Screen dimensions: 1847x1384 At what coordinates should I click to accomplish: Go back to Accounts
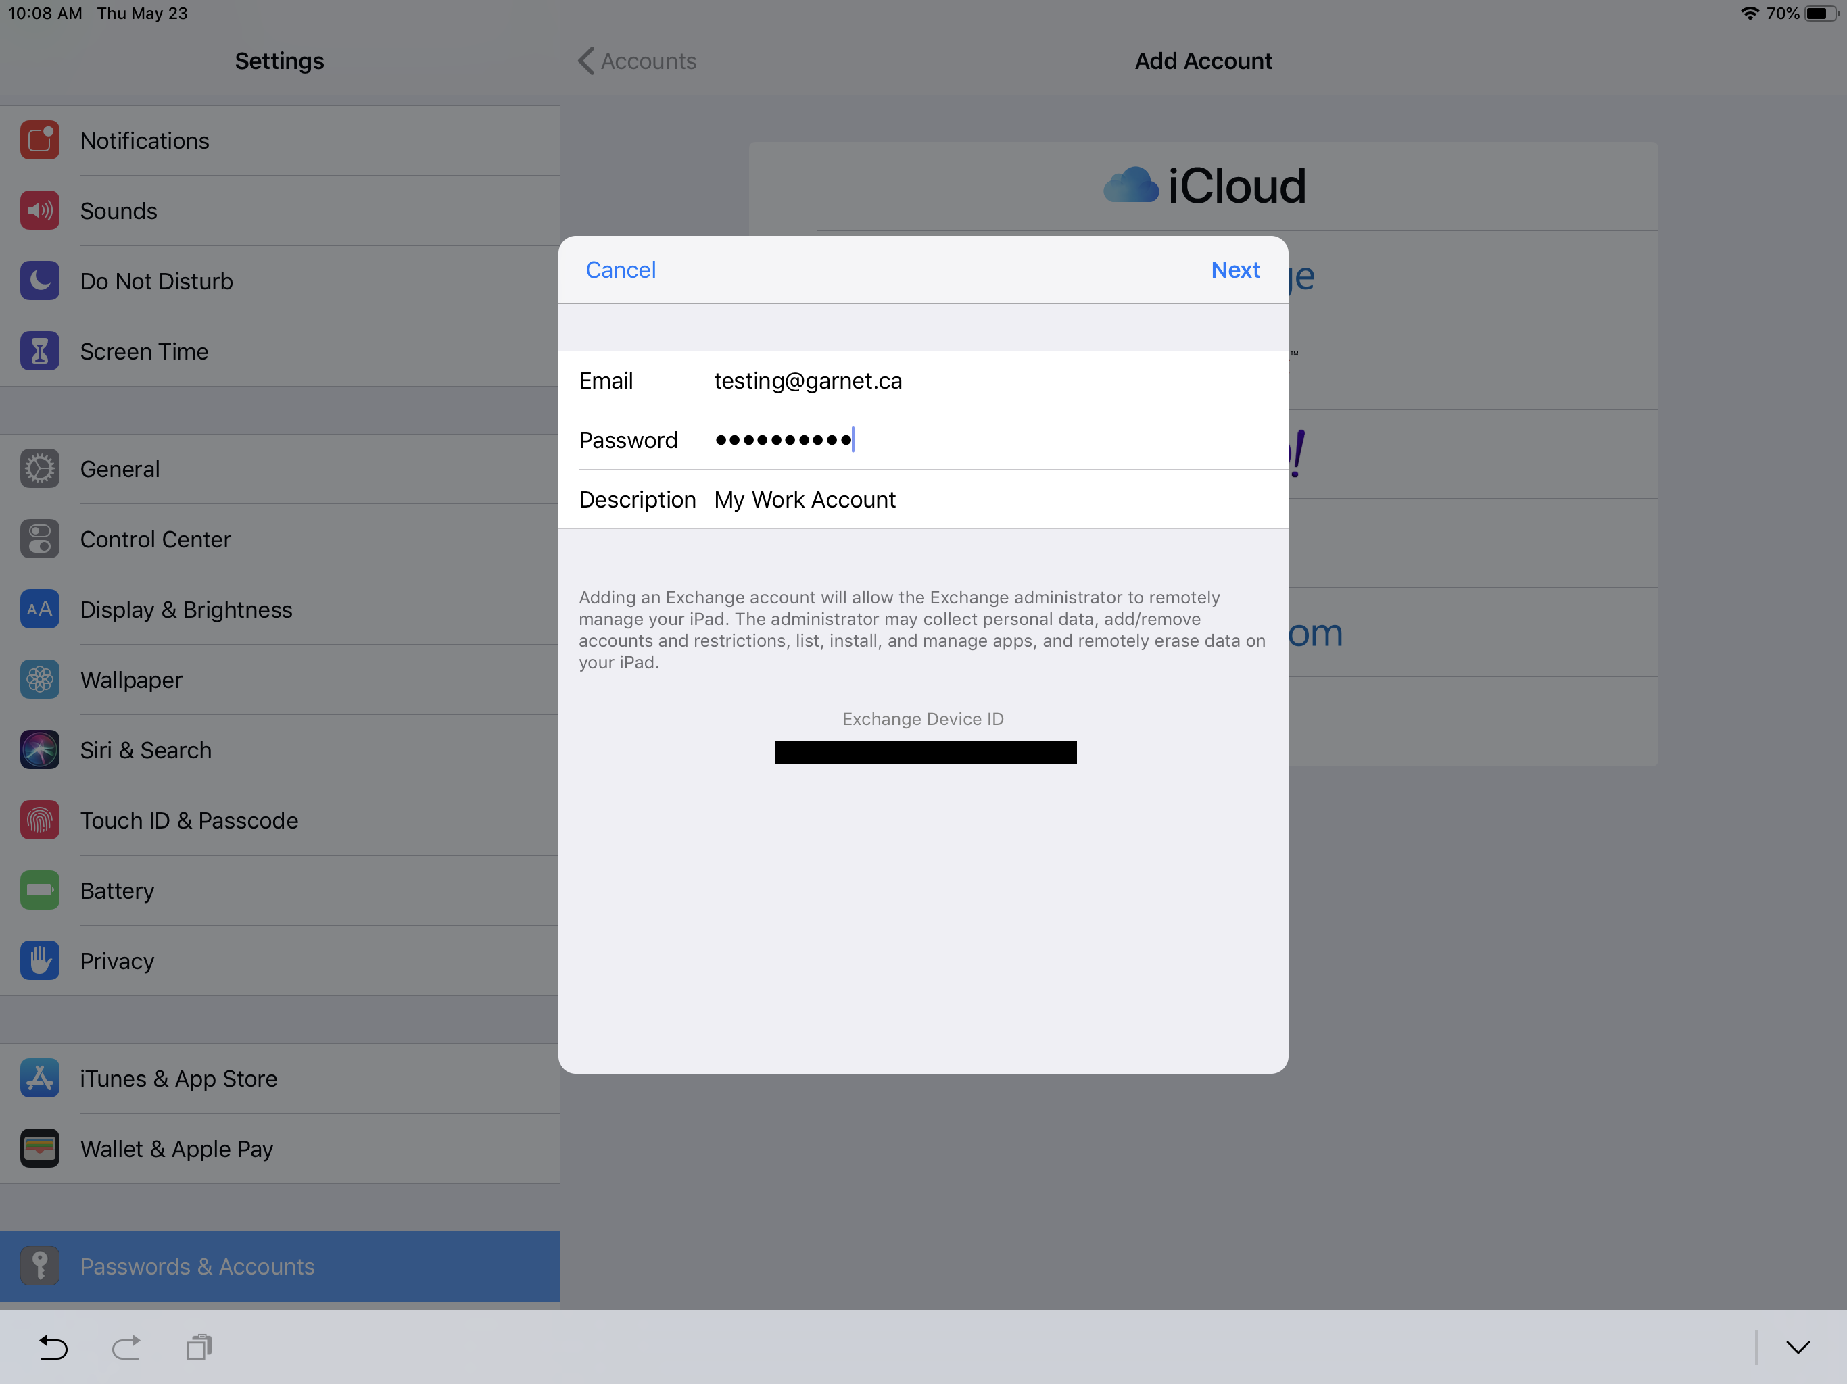(638, 61)
